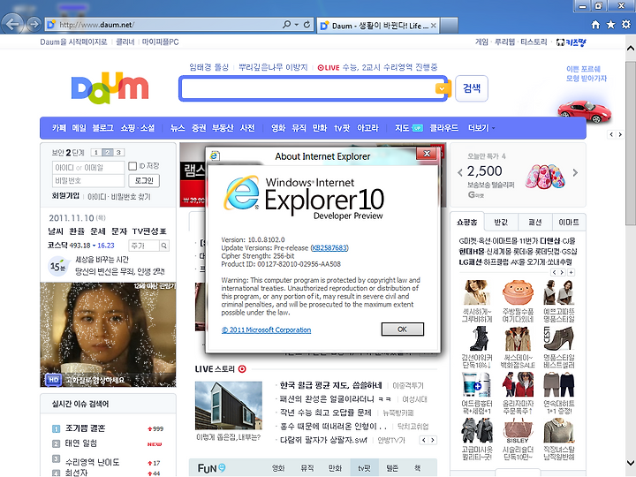Expand the 더보기 menu dropdown

pos(481,128)
